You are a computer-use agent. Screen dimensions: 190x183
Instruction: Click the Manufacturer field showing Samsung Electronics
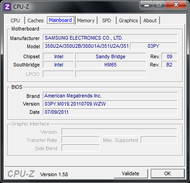click(110, 38)
